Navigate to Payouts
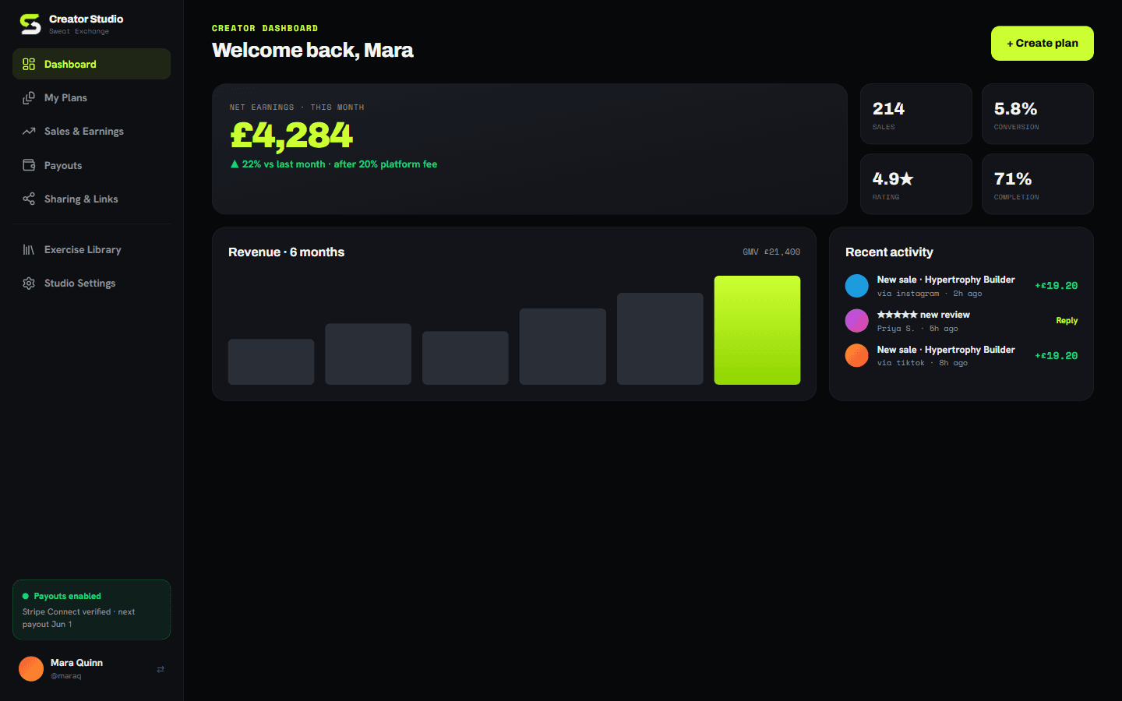This screenshot has height=701, width=1122. [92, 165]
